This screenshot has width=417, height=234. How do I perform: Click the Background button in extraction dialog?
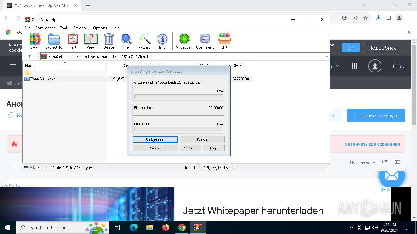(155, 140)
